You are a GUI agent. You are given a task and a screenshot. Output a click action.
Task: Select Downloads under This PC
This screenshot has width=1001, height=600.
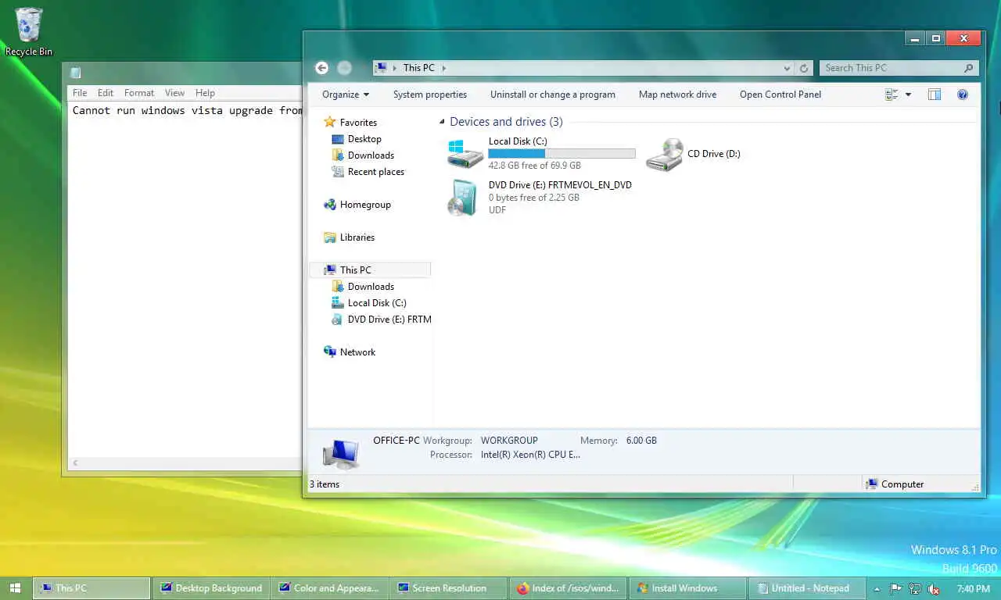(x=371, y=287)
